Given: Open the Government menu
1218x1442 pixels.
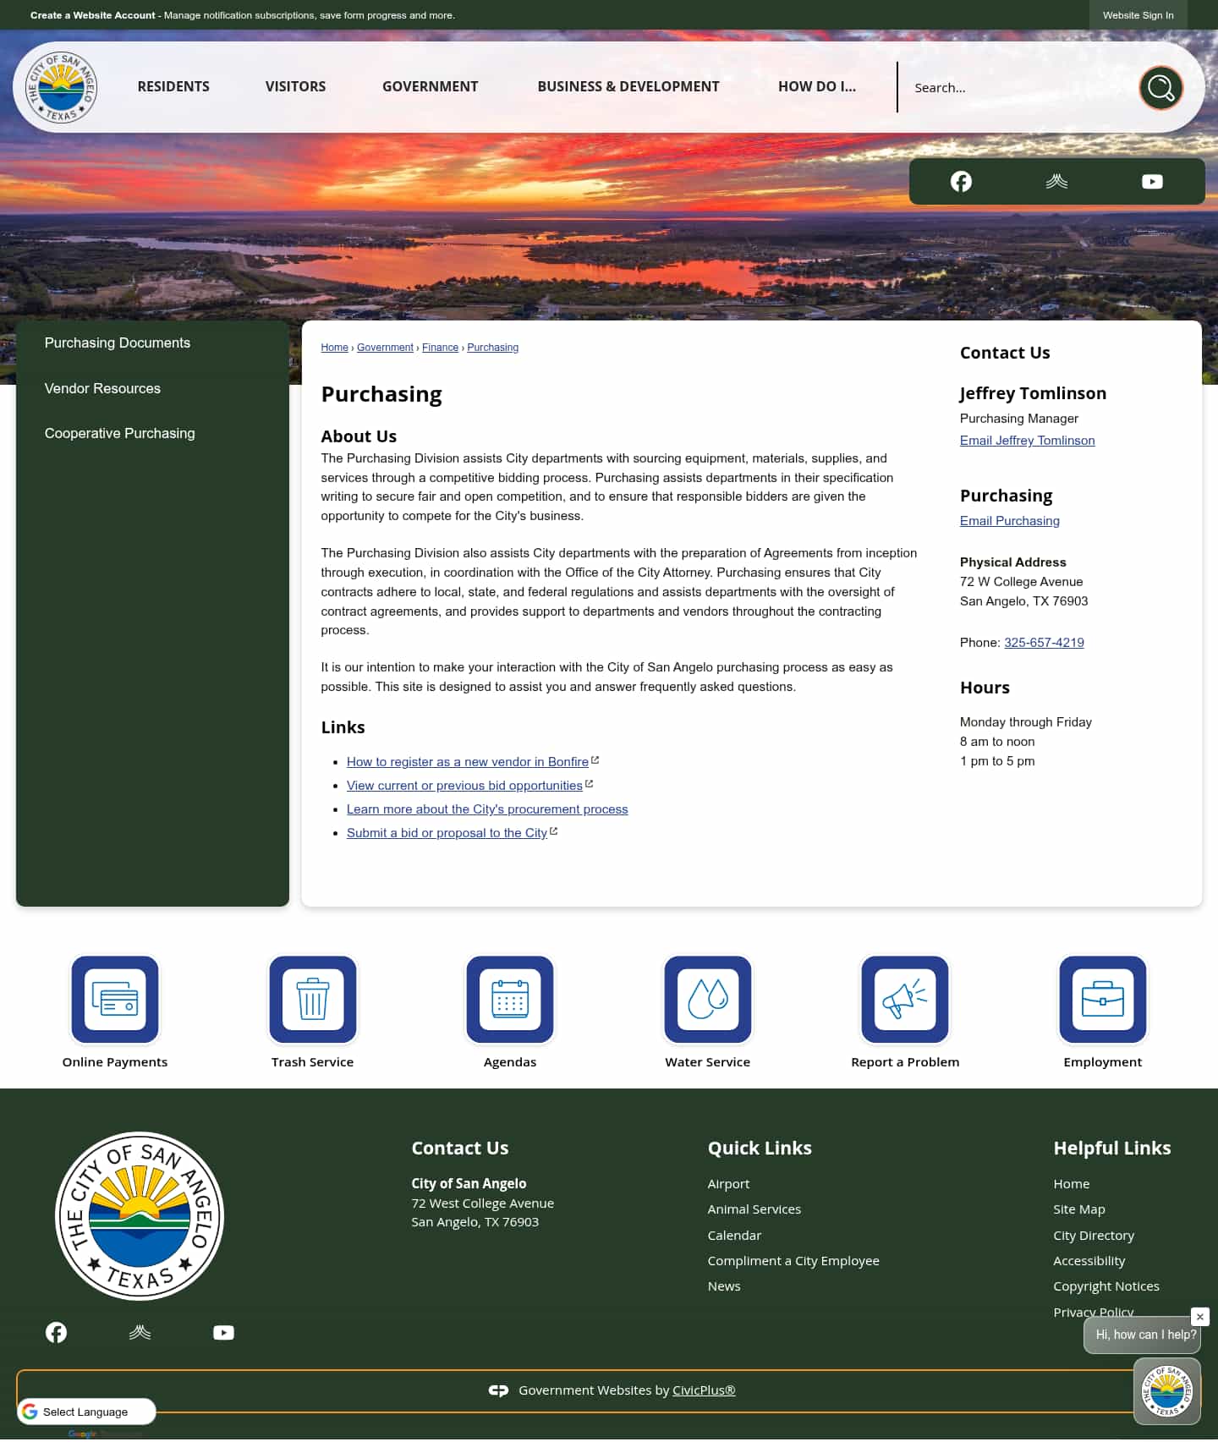Looking at the screenshot, I should coord(430,86).
